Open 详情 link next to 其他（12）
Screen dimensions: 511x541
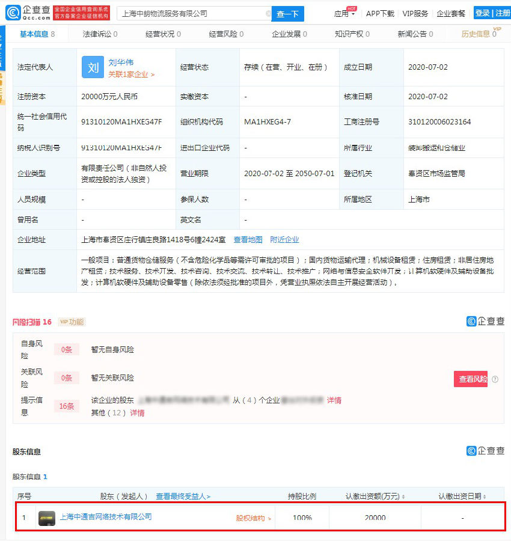coord(137,412)
